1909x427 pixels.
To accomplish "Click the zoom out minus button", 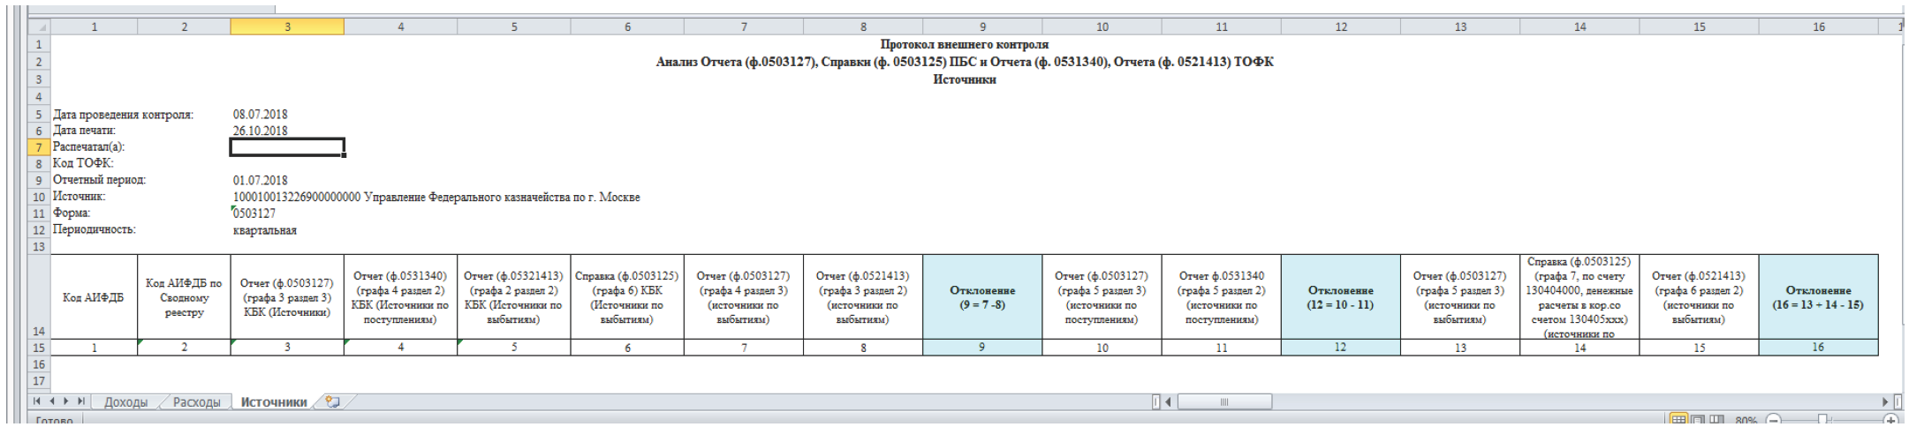I will 1773,421.
